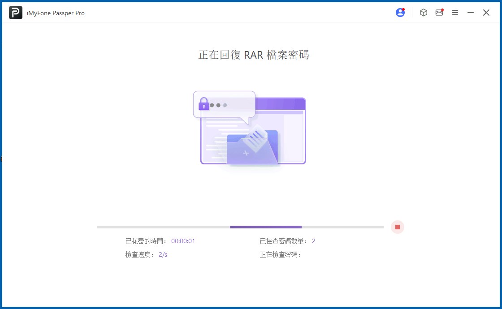The width and height of the screenshot is (502, 309).
Task: Open the mail feedback envelope icon
Action: point(439,13)
